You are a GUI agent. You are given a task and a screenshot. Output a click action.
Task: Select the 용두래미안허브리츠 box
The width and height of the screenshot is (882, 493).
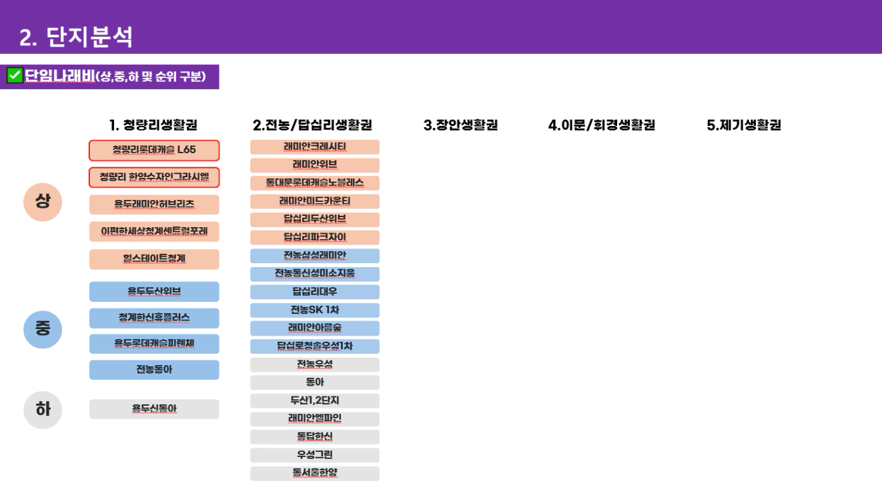click(x=154, y=205)
